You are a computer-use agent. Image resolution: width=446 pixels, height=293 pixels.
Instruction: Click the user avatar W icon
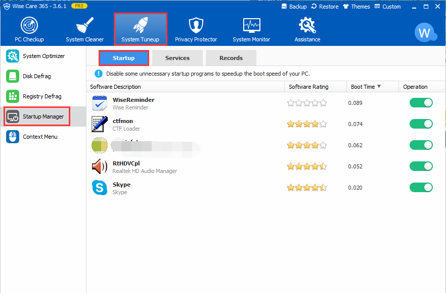pos(426,32)
